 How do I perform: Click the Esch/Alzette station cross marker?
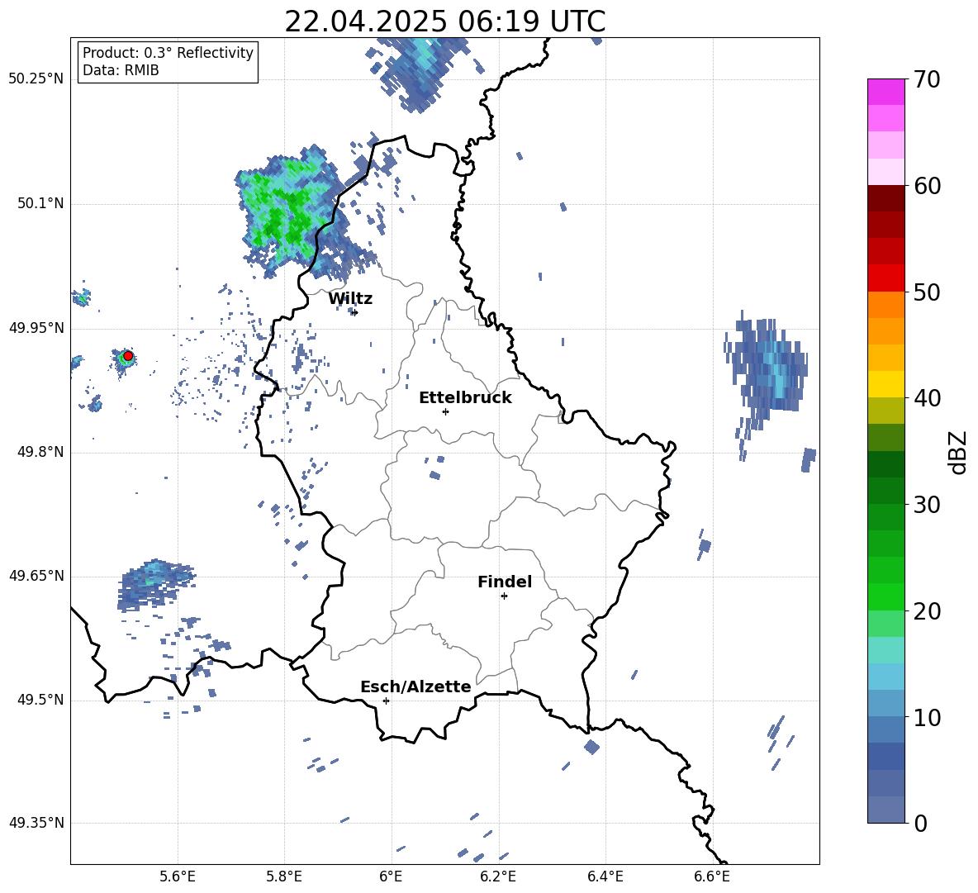tap(386, 701)
